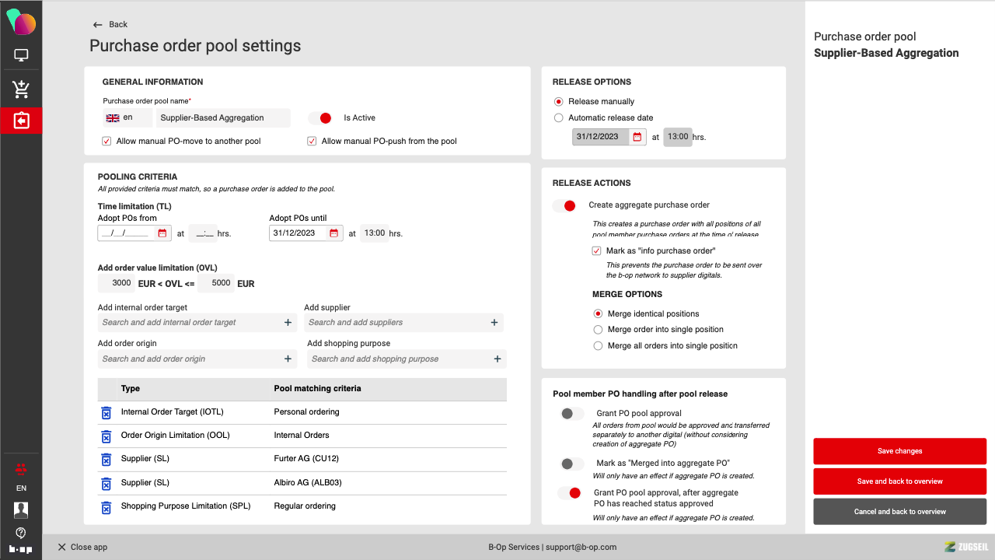The height and width of the screenshot is (560, 995).
Task: Open language selector showing en flag
Action: [122, 118]
